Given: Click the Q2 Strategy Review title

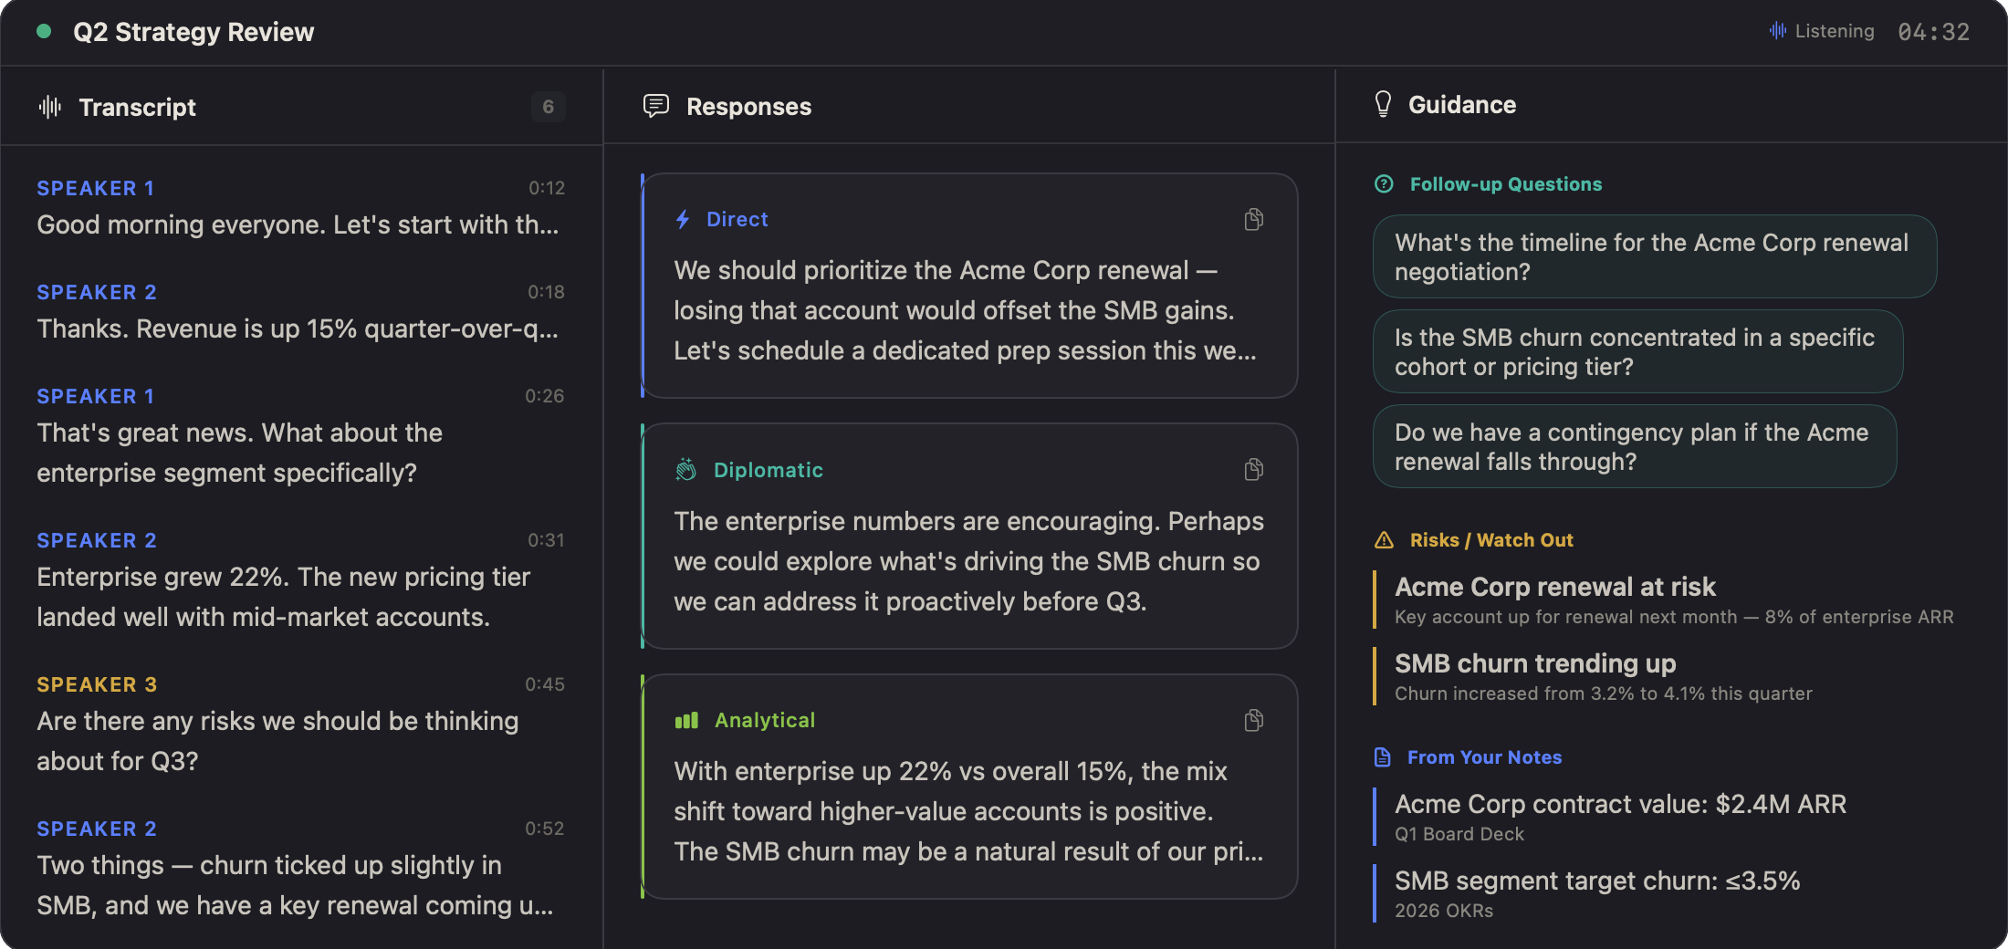Looking at the screenshot, I should [x=193, y=32].
